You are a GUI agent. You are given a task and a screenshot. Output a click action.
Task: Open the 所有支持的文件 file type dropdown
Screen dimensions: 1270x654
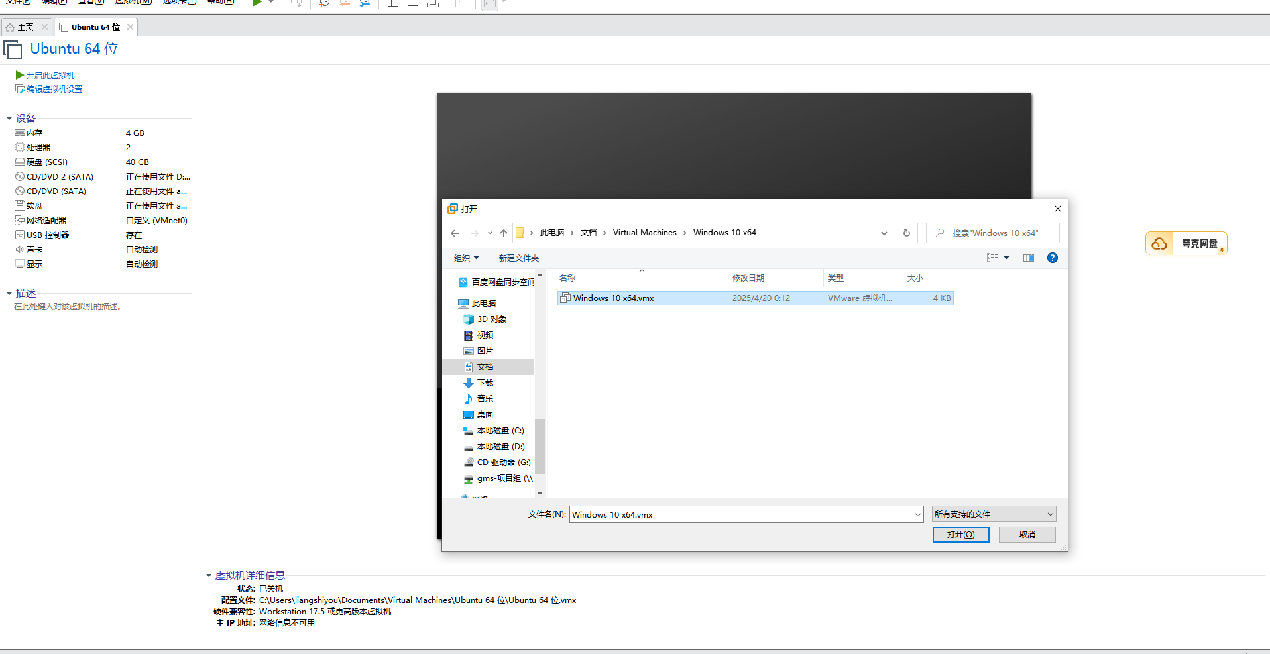coord(994,514)
